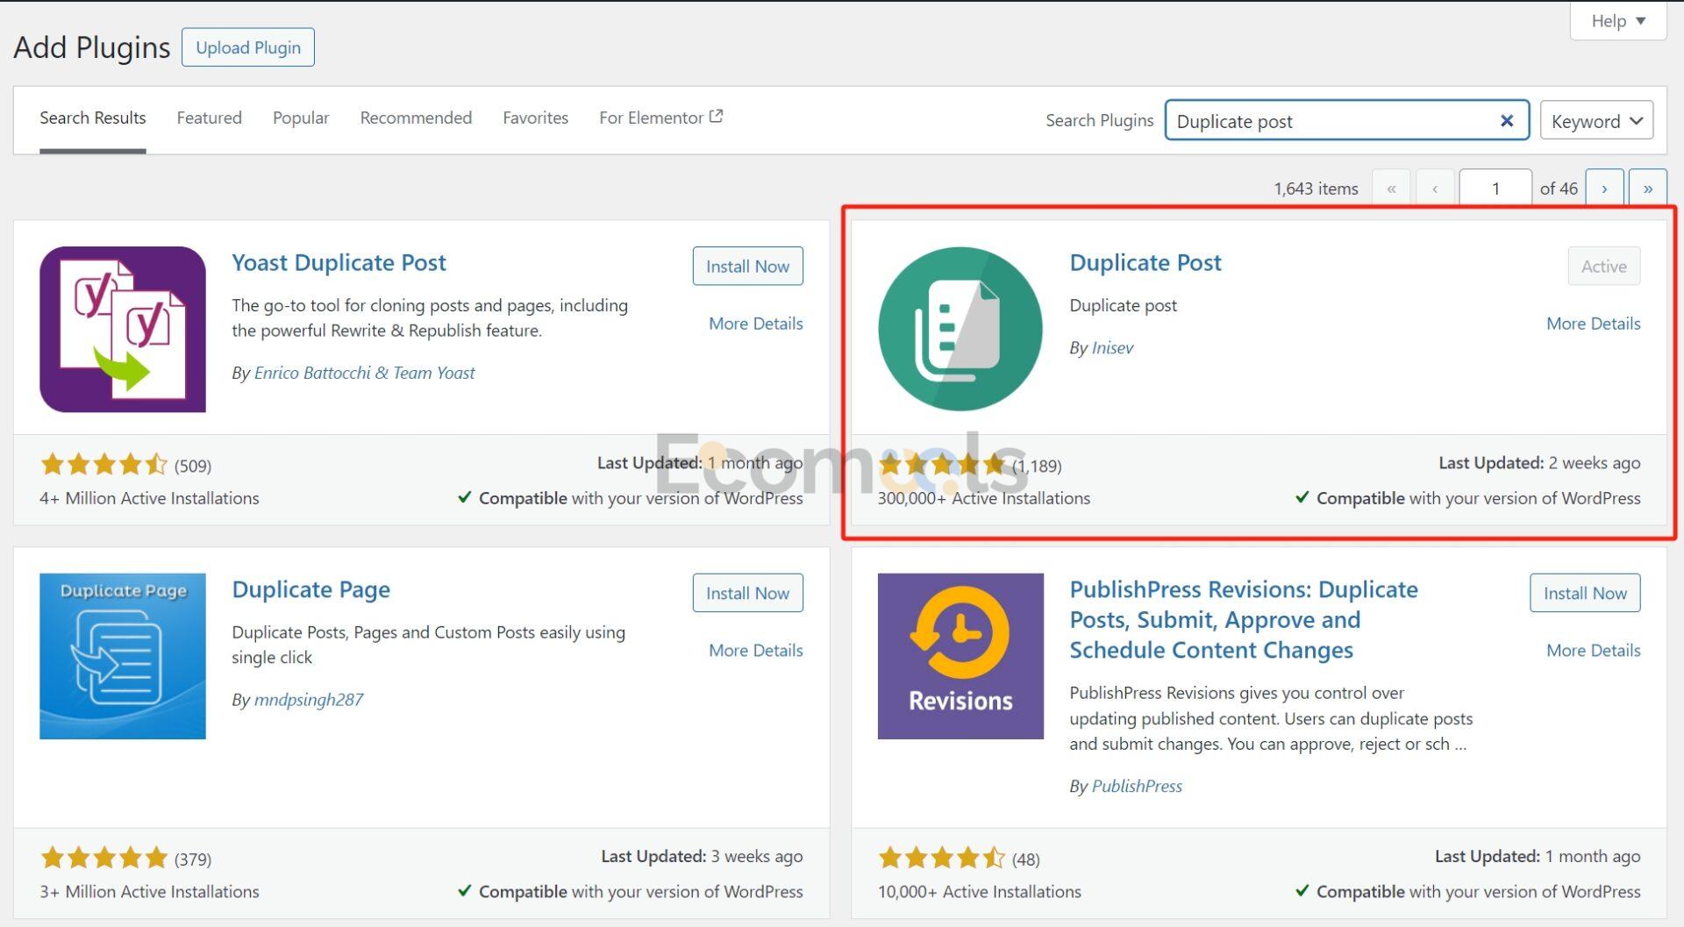Image resolution: width=1684 pixels, height=927 pixels.
Task: Open the PublishPress Revisions title link
Action: (1244, 620)
